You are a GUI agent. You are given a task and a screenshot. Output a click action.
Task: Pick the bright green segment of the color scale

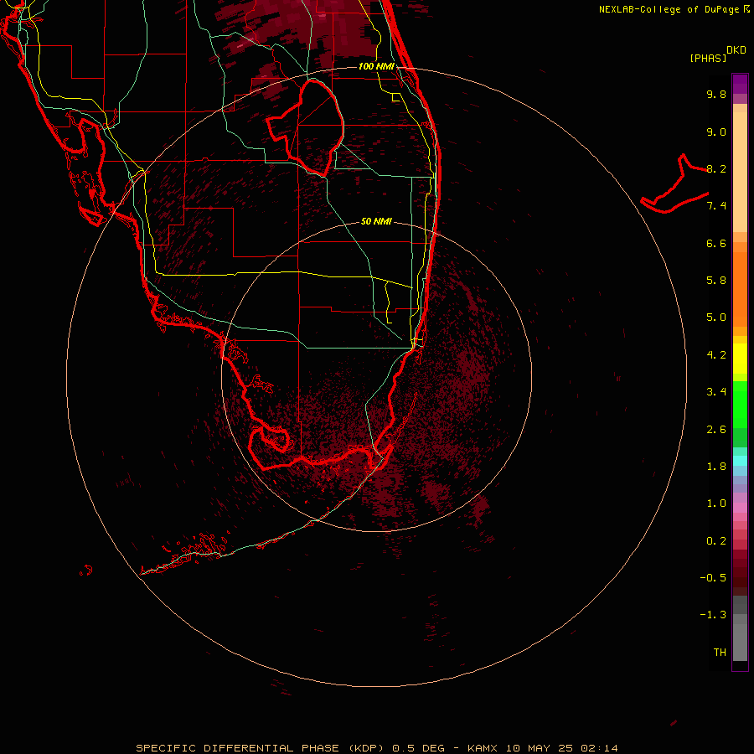tap(740, 404)
